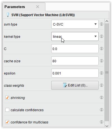Click the epsilon info icon

101,73
